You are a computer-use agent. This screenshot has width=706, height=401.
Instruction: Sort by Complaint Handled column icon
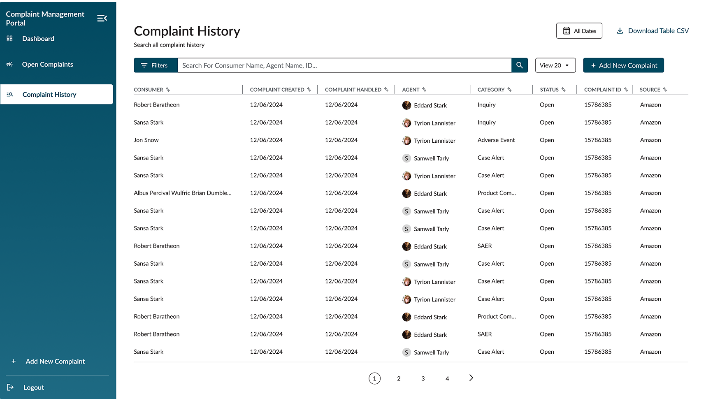pyautogui.click(x=386, y=90)
